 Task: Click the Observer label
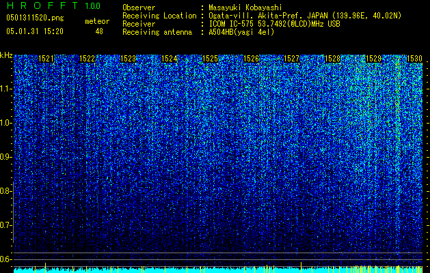tap(139, 8)
